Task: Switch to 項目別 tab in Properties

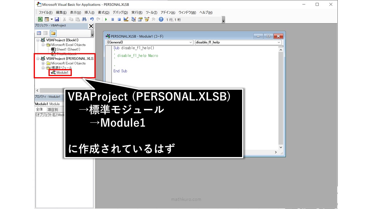Action: (x=53, y=109)
